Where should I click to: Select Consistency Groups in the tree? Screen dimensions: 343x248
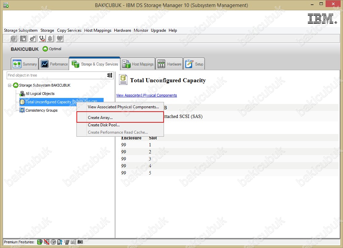tap(42, 110)
